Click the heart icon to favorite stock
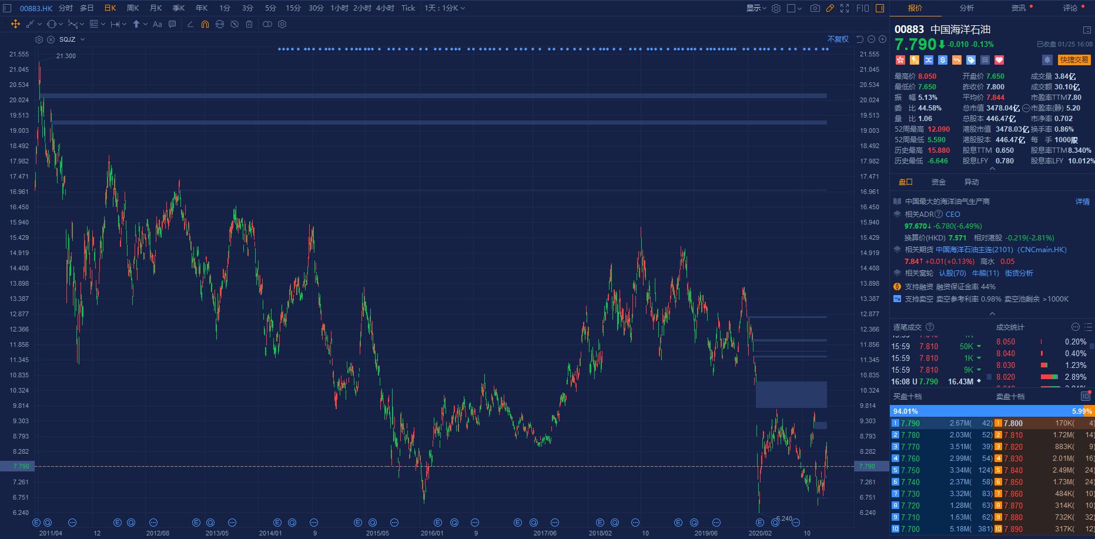1095x539 pixels. point(999,60)
